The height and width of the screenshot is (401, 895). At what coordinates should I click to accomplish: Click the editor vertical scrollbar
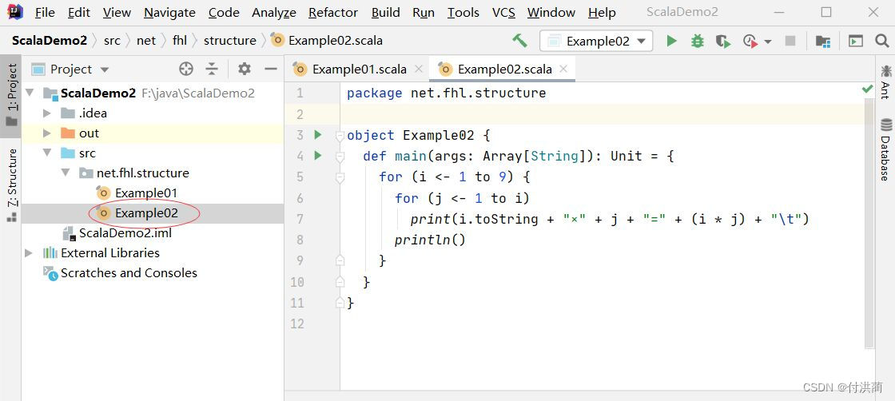click(x=869, y=222)
